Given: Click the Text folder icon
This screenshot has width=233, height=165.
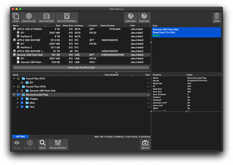Looking at the screenshot, I should click(x=27, y=107).
